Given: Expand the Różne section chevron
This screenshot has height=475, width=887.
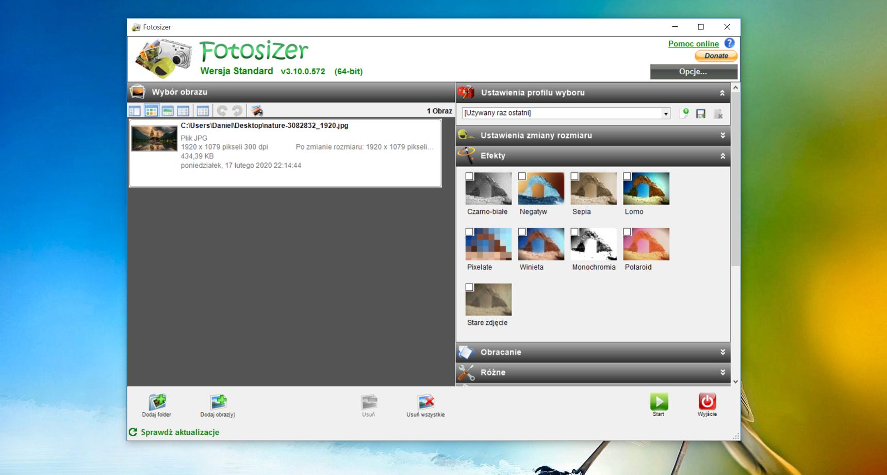Looking at the screenshot, I should 722,372.
